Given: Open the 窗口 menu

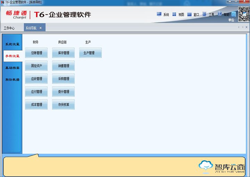Looking at the screenshot, I should pos(196,15).
